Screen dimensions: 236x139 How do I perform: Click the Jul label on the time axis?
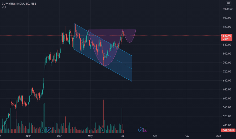[x=123, y=136]
